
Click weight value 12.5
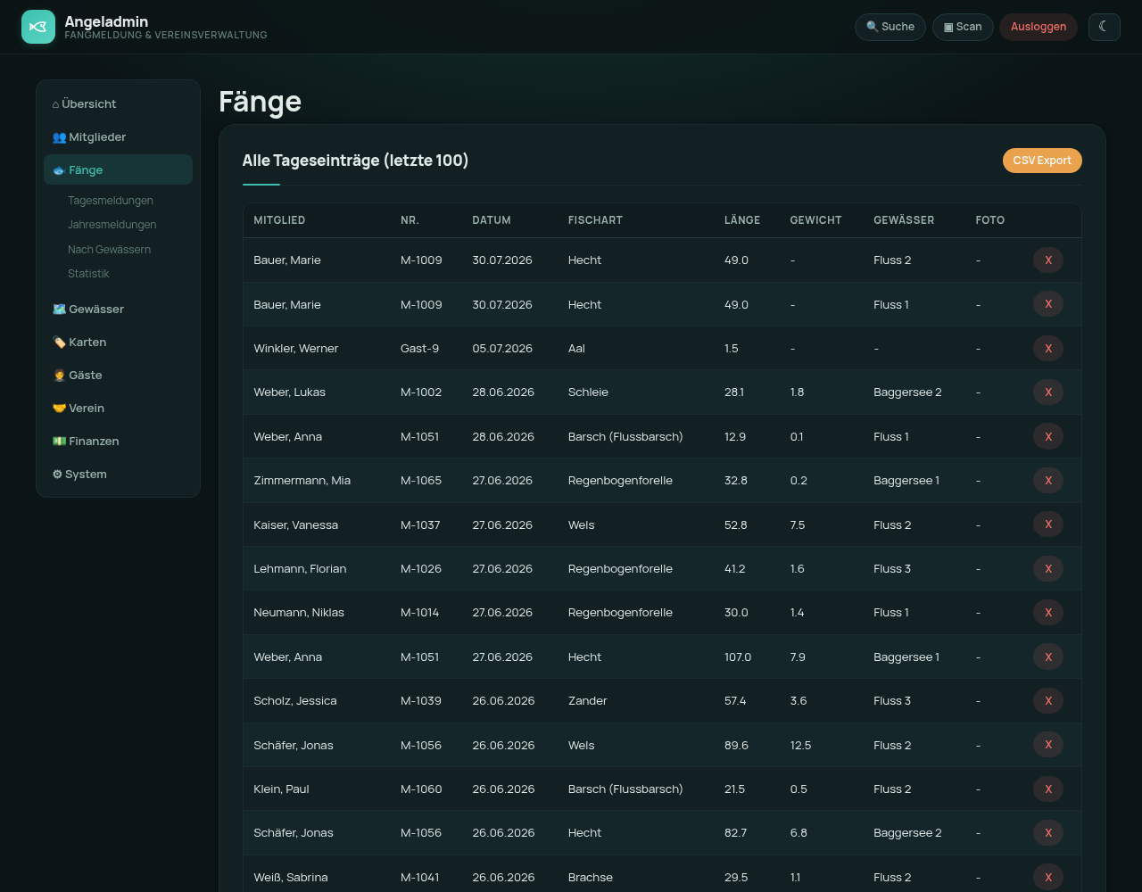tap(800, 746)
